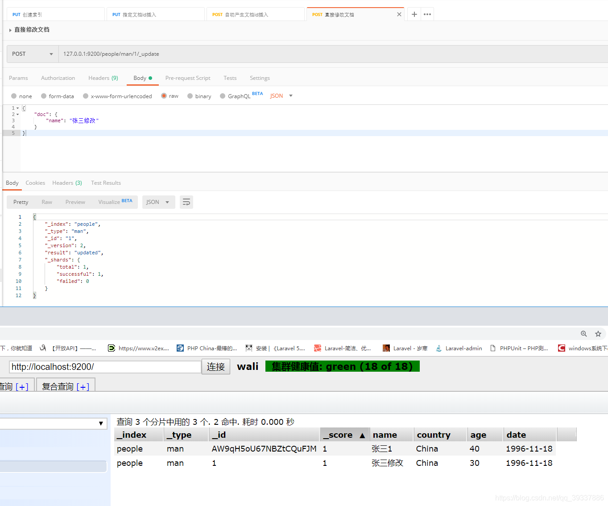Open the Laravel-简洁 bookmark
The width and height of the screenshot is (608, 506).
[343, 348]
